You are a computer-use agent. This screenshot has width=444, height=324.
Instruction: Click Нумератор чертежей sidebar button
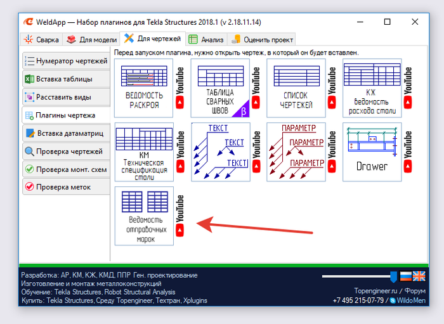pos(66,61)
